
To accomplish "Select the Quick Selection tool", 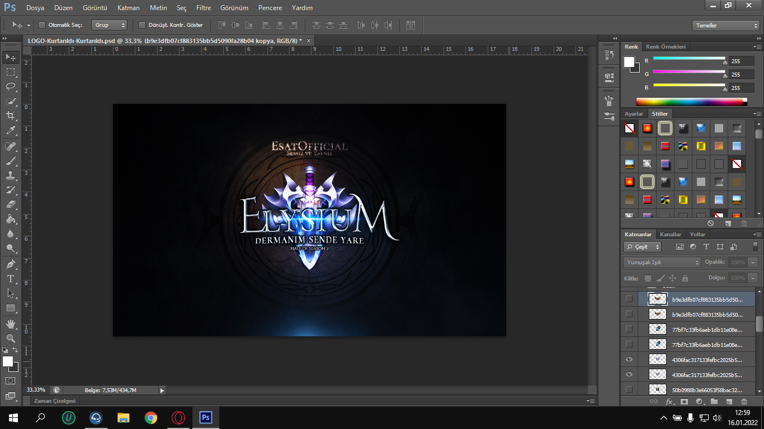I will (x=11, y=101).
